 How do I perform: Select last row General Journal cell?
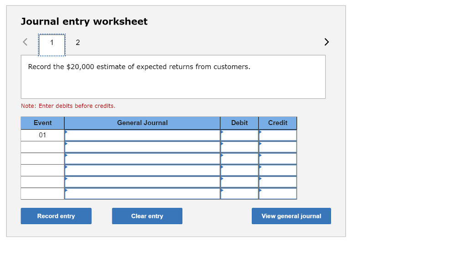pos(142,194)
